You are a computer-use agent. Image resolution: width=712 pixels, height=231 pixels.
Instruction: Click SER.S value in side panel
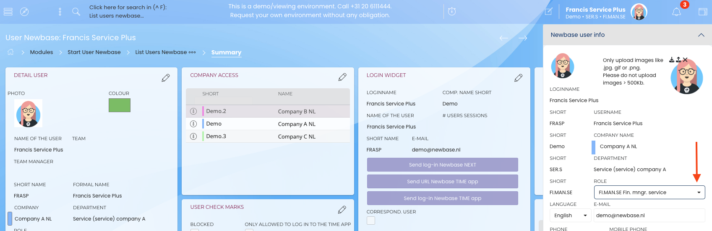pyautogui.click(x=556, y=169)
